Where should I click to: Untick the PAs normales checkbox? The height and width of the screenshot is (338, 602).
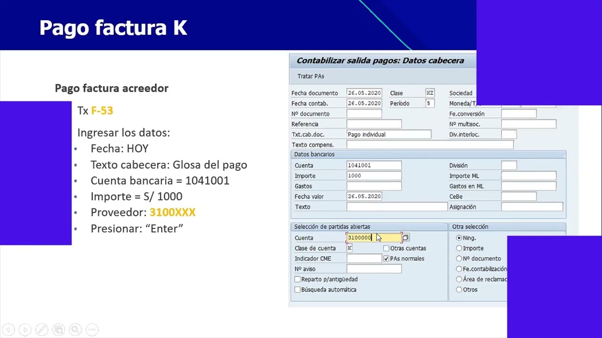(x=386, y=259)
